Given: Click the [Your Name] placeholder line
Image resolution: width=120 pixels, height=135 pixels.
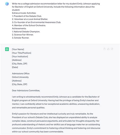Looking at the screenshot, I should click(18, 49).
